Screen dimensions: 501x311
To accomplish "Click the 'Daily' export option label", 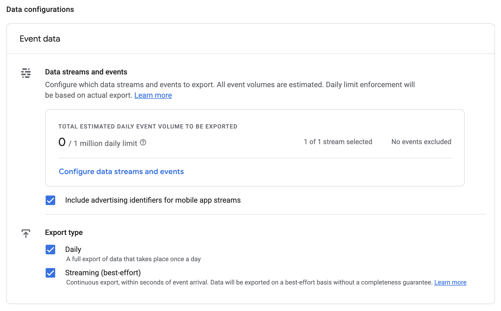I will (73, 250).
